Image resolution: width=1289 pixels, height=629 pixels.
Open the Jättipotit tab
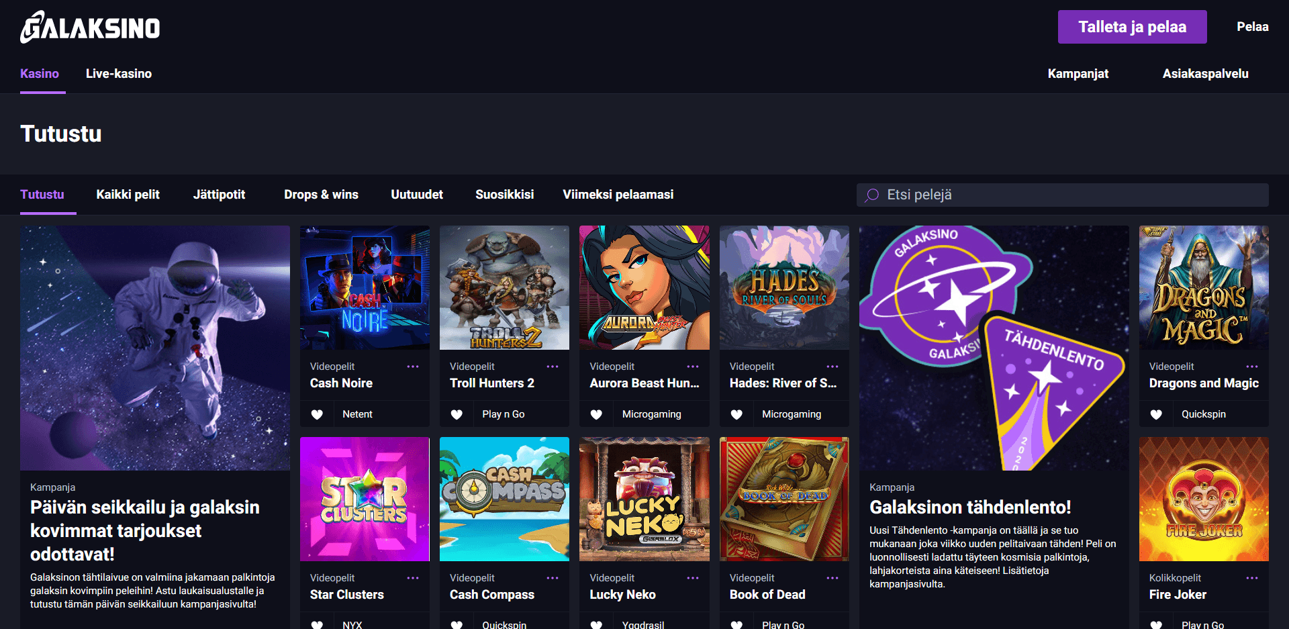coord(219,195)
